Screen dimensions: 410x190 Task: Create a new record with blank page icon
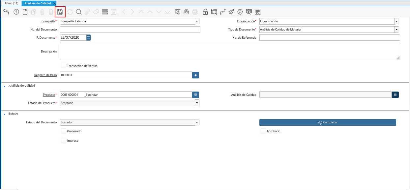coord(25,12)
